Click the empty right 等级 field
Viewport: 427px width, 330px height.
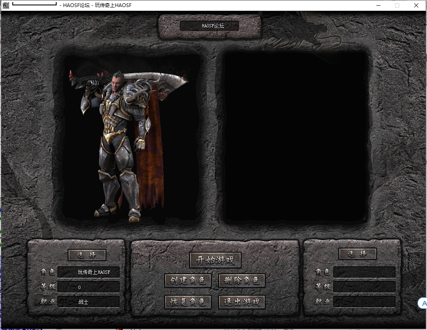pos(364,287)
